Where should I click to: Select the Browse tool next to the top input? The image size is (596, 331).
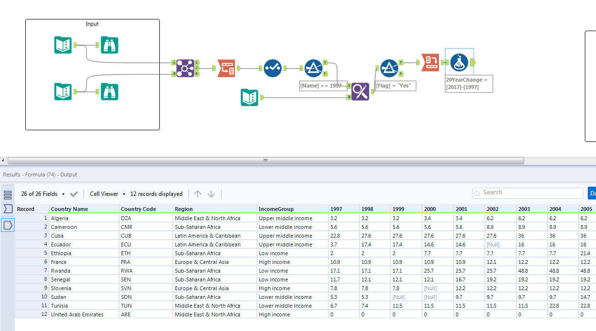109,45
